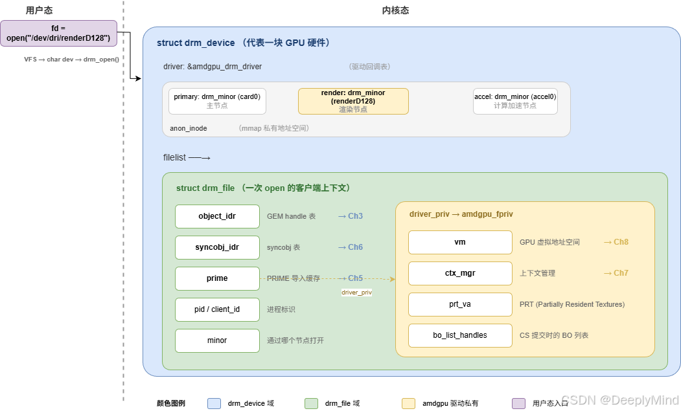This screenshot has height=411, width=681.
Task: Select the render: drm_minor (renderD128) node
Action: tap(353, 101)
